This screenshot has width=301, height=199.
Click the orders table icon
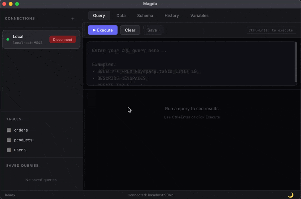coord(9,130)
